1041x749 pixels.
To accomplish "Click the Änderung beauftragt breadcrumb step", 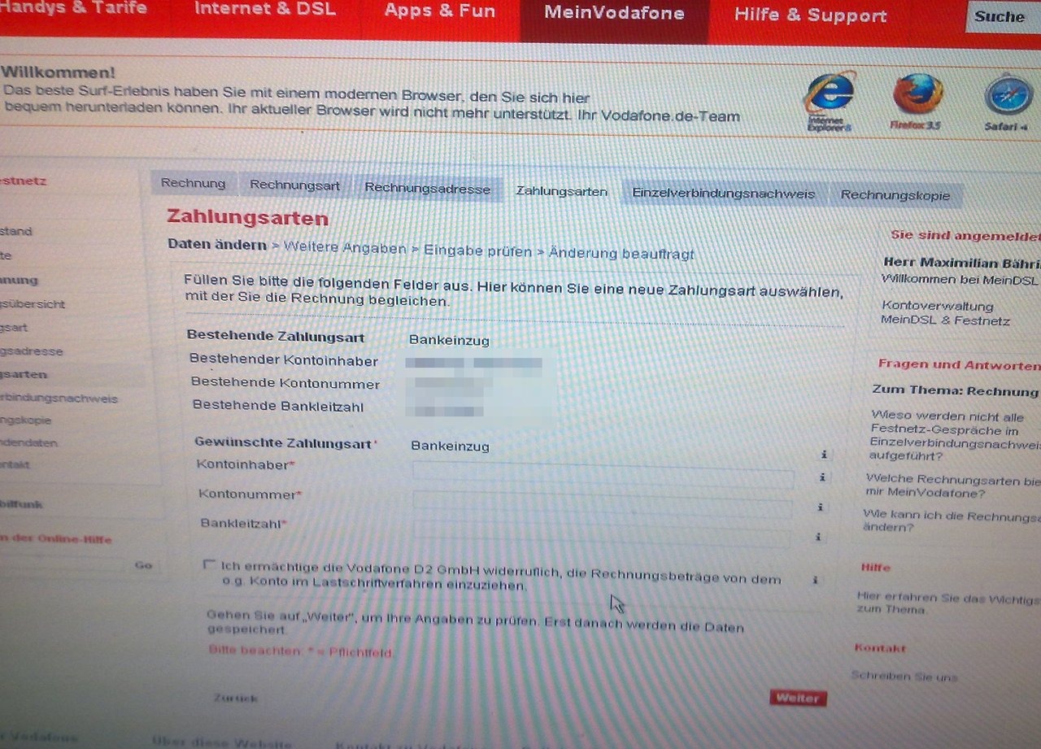I will click(x=621, y=254).
